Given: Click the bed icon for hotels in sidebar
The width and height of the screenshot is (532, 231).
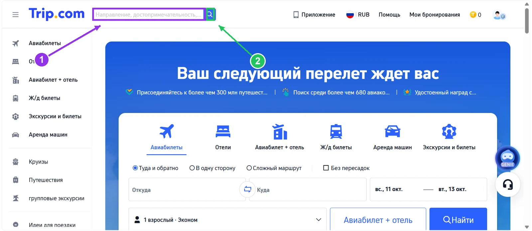Looking at the screenshot, I should (16, 61).
